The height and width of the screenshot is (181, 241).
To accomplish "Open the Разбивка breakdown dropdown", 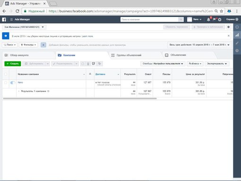I will pos(195,64).
